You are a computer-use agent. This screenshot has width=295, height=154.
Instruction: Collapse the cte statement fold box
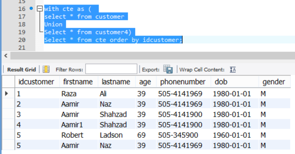40,9
